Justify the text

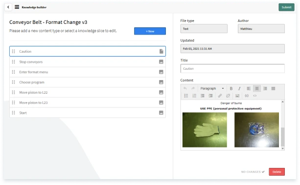pyautogui.click(x=273, y=88)
